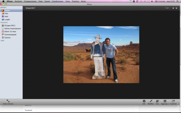Go to the previous photo arrow

pyautogui.click(x=173, y=8)
